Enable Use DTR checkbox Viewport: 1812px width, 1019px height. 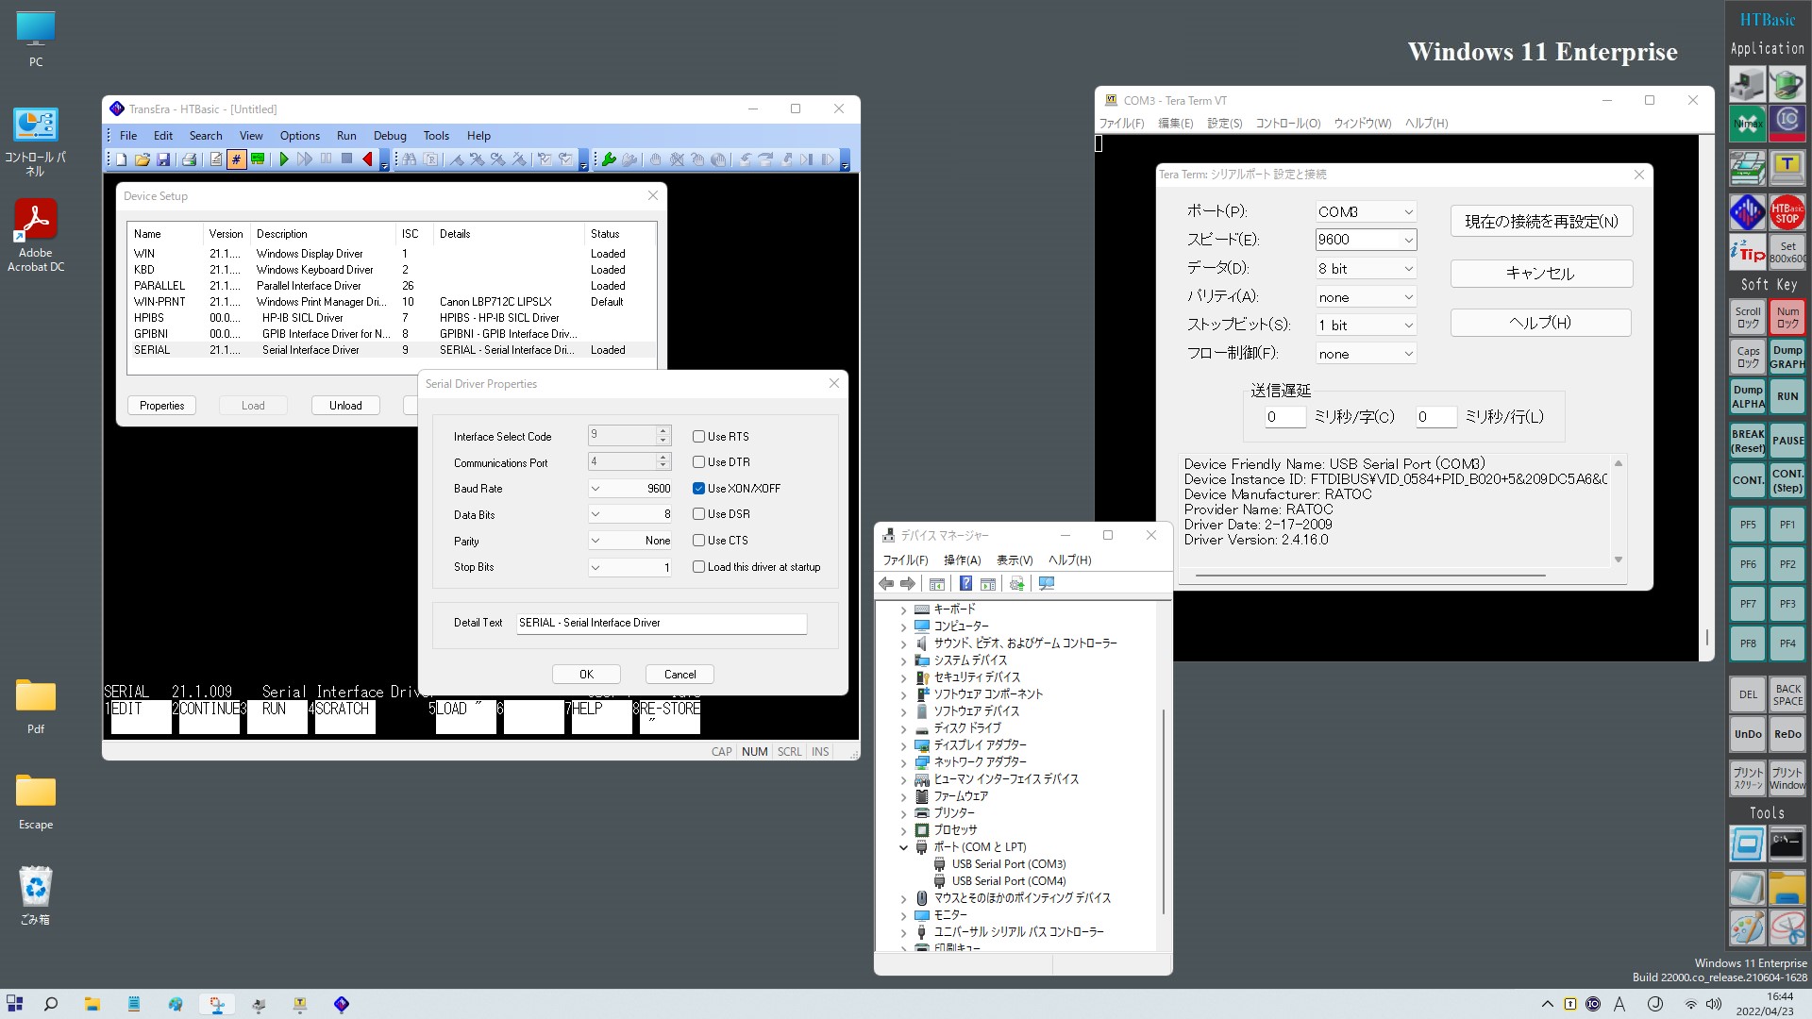[x=698, y=462]
